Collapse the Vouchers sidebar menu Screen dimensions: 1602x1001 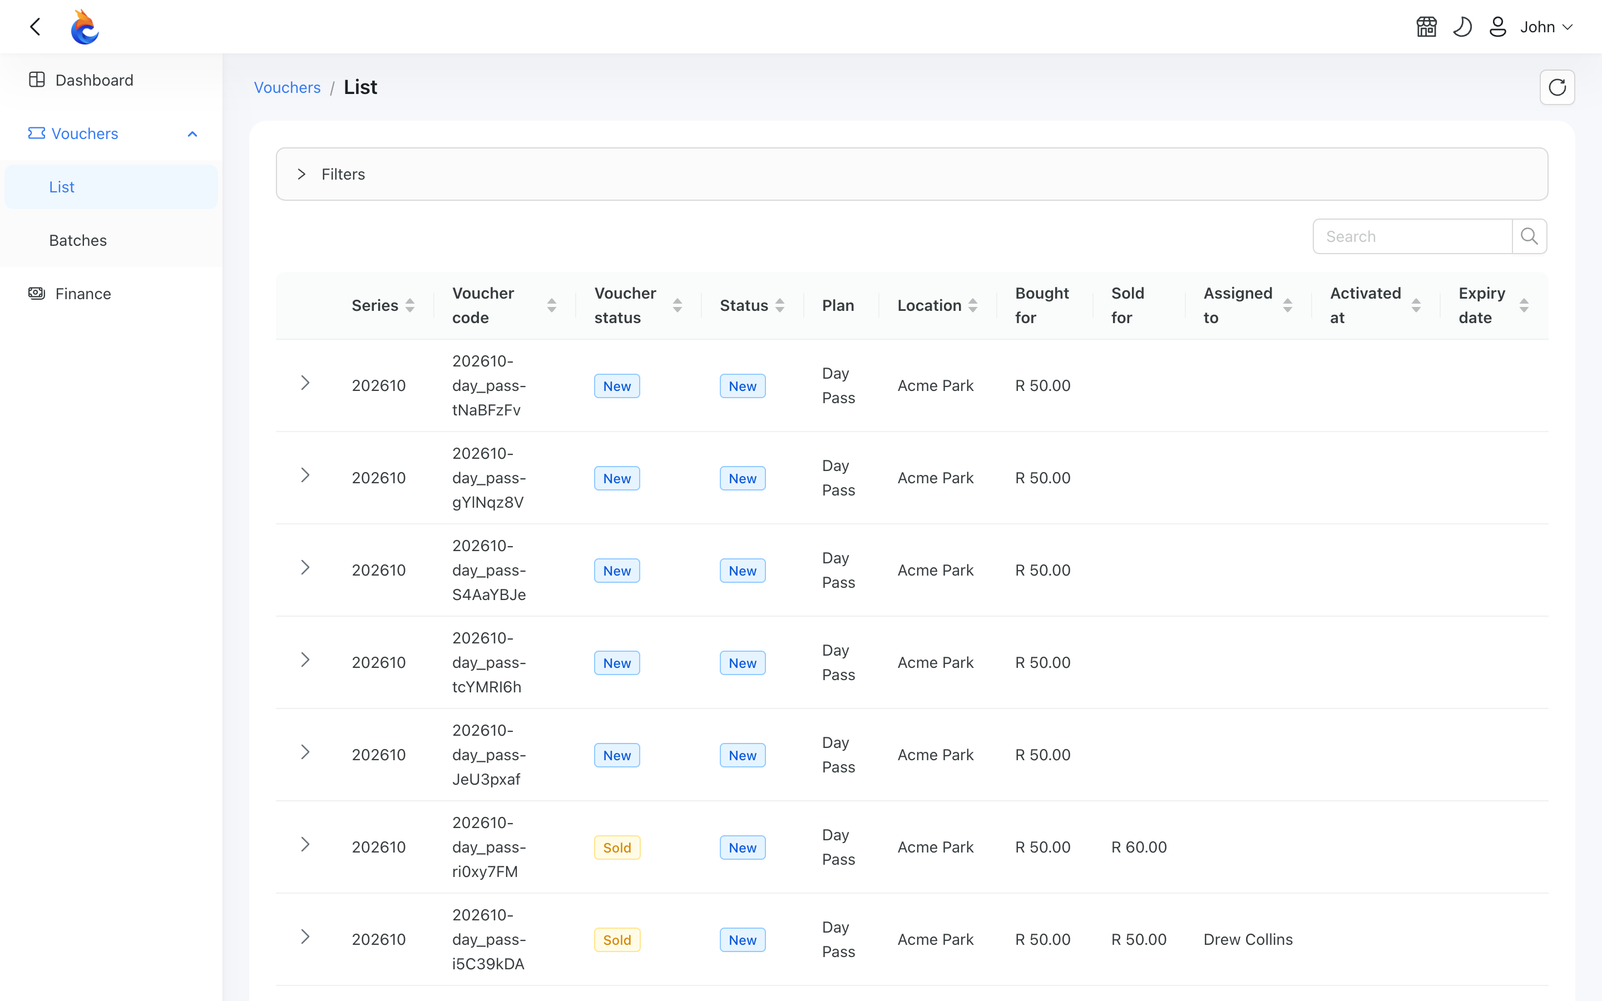pos(111,133)
